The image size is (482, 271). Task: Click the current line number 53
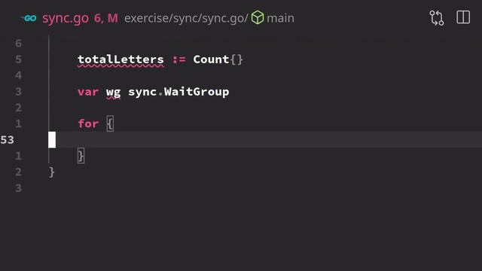tap(7, 140)
